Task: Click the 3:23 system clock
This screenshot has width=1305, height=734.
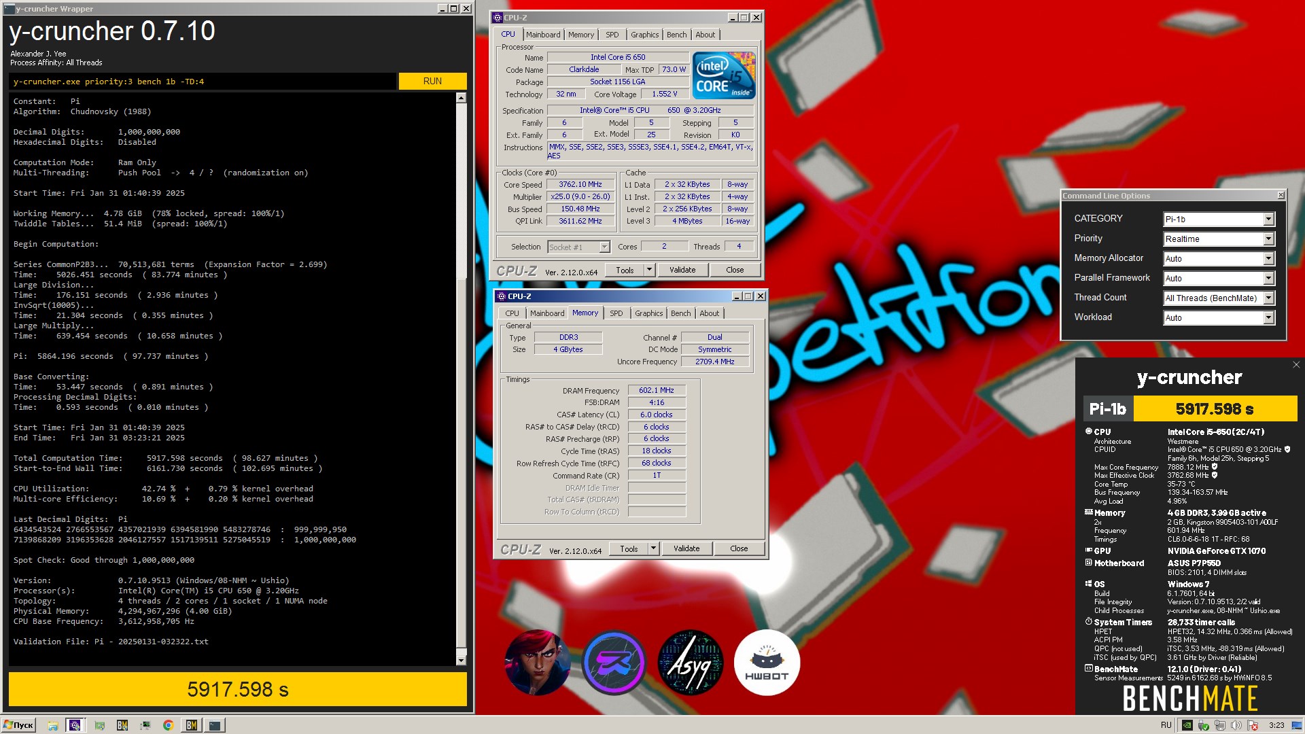Action: pyautogui.click(x=1276, y=725)
